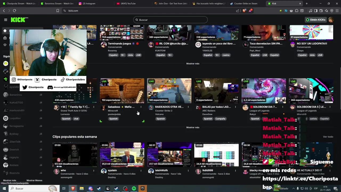Open Bananirou channel in sidebar

tap(23, 95)
